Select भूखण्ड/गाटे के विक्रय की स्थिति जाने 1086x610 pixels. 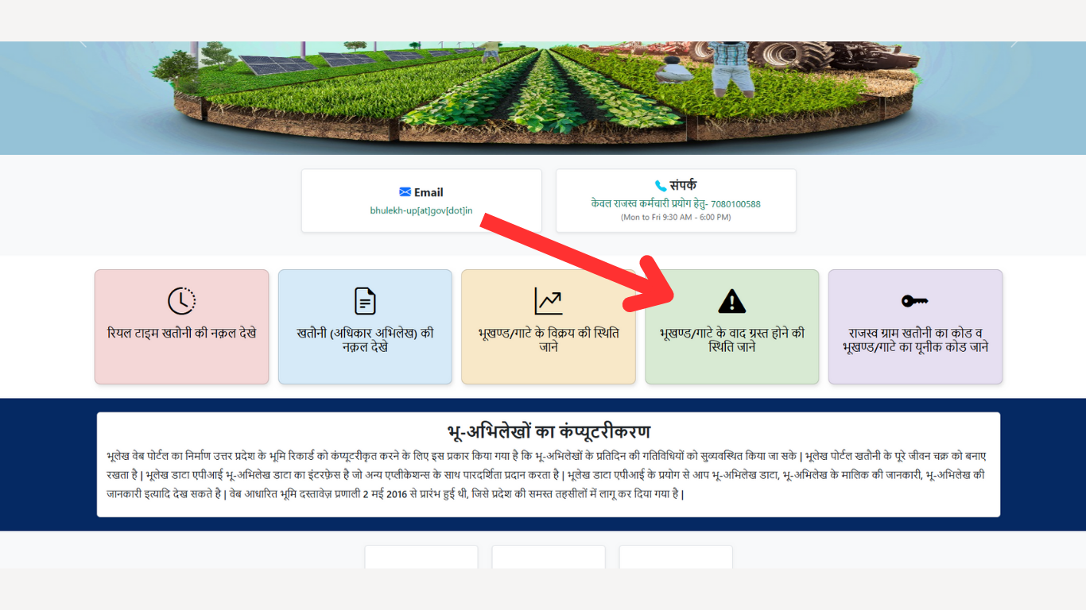549,340
